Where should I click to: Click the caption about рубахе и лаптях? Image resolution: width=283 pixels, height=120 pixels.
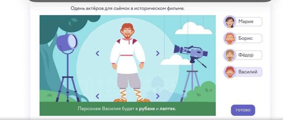(x=127, y=109)
